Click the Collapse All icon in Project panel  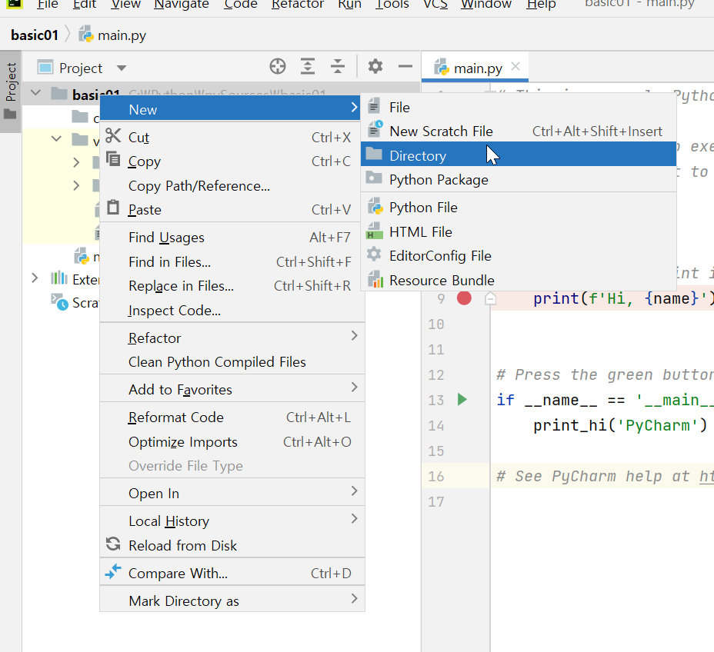pyautogui.click(x=338, y=66)
